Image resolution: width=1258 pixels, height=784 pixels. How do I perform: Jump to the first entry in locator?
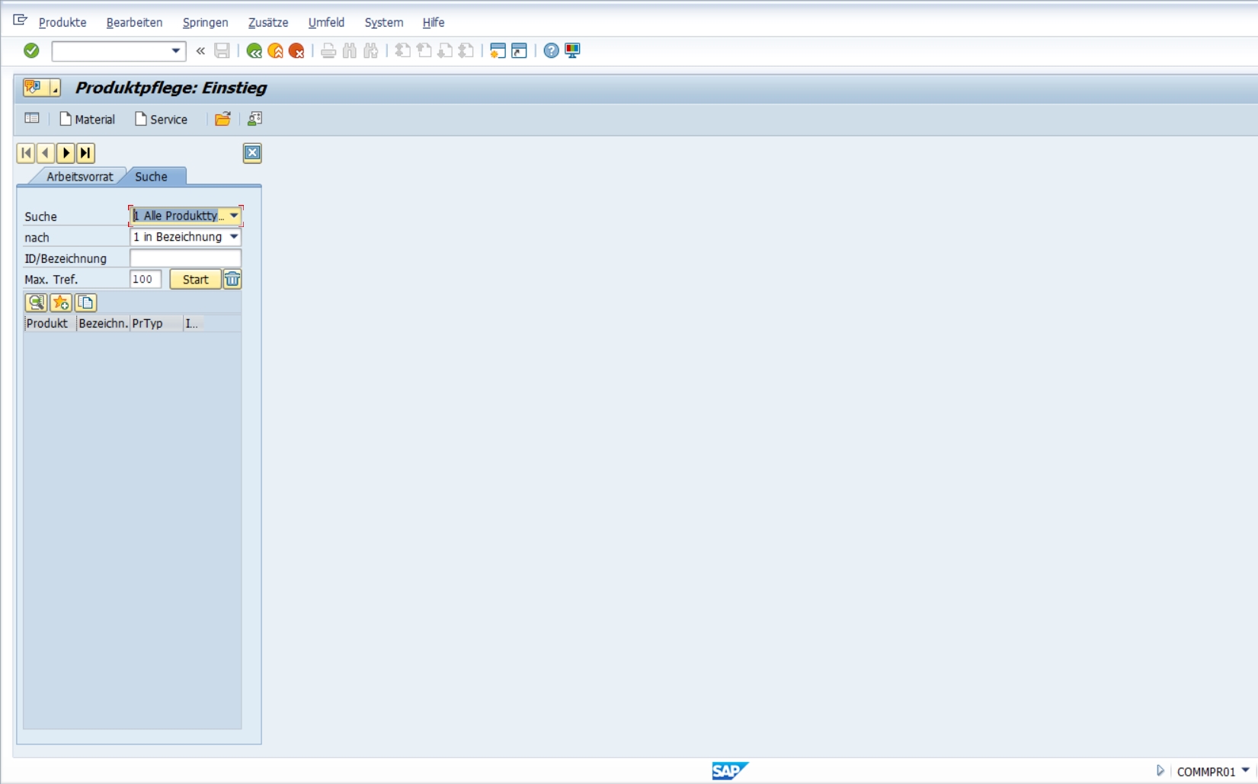coord(26,153)
